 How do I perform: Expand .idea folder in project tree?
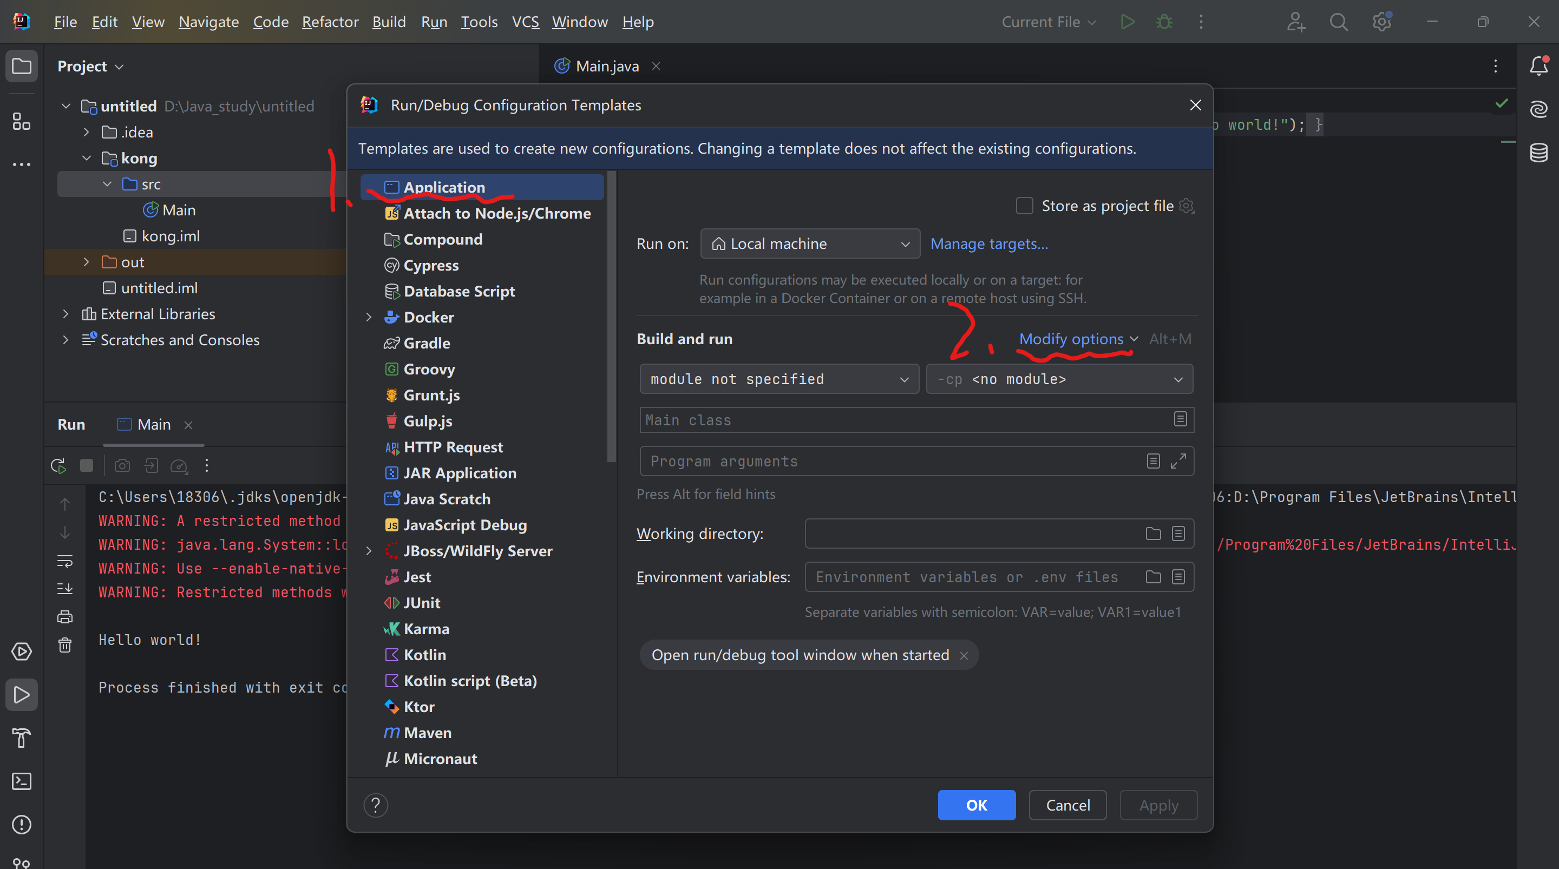[x=86, y=132]
